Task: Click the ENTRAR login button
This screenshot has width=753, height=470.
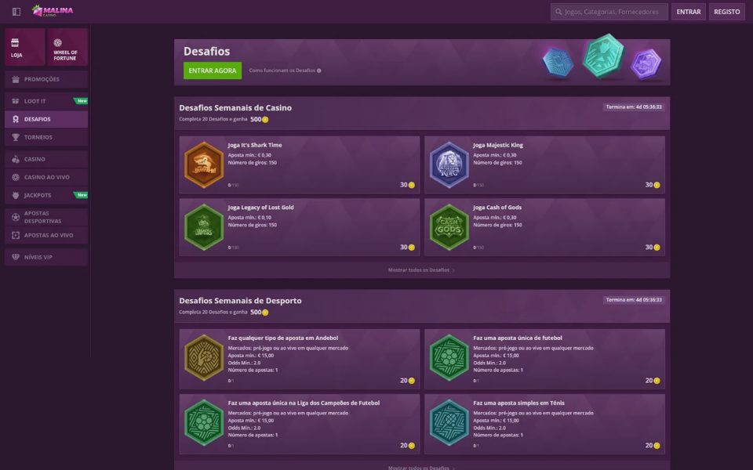Action: coord(688,12)
